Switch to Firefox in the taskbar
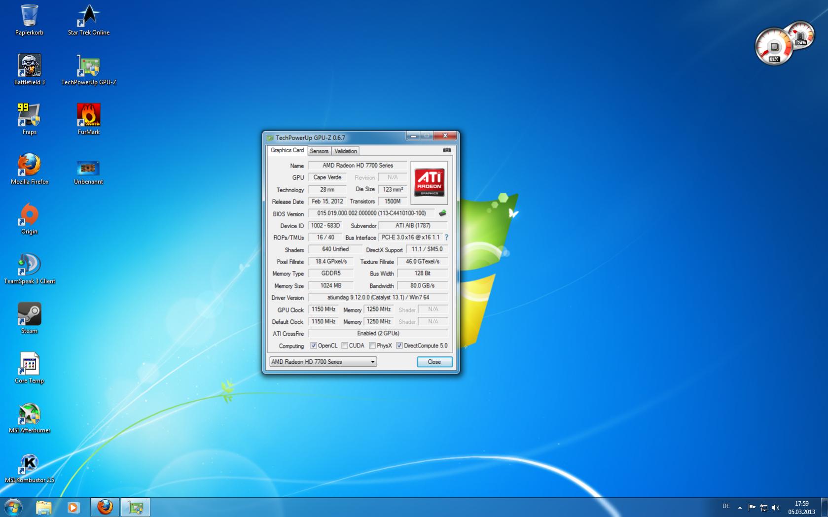 click(x=105, y=507)
